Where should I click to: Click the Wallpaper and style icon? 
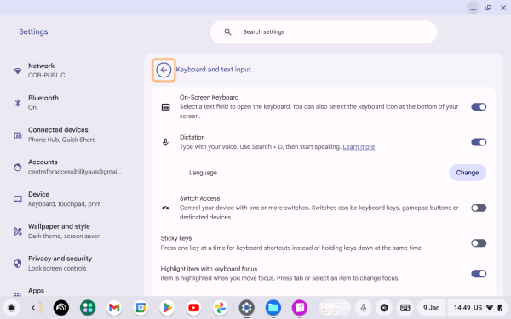(x=18, y=231)
